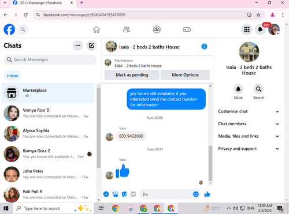Focus the Search Messenger field
Screen dimensions: 289x214
[50, 59]
